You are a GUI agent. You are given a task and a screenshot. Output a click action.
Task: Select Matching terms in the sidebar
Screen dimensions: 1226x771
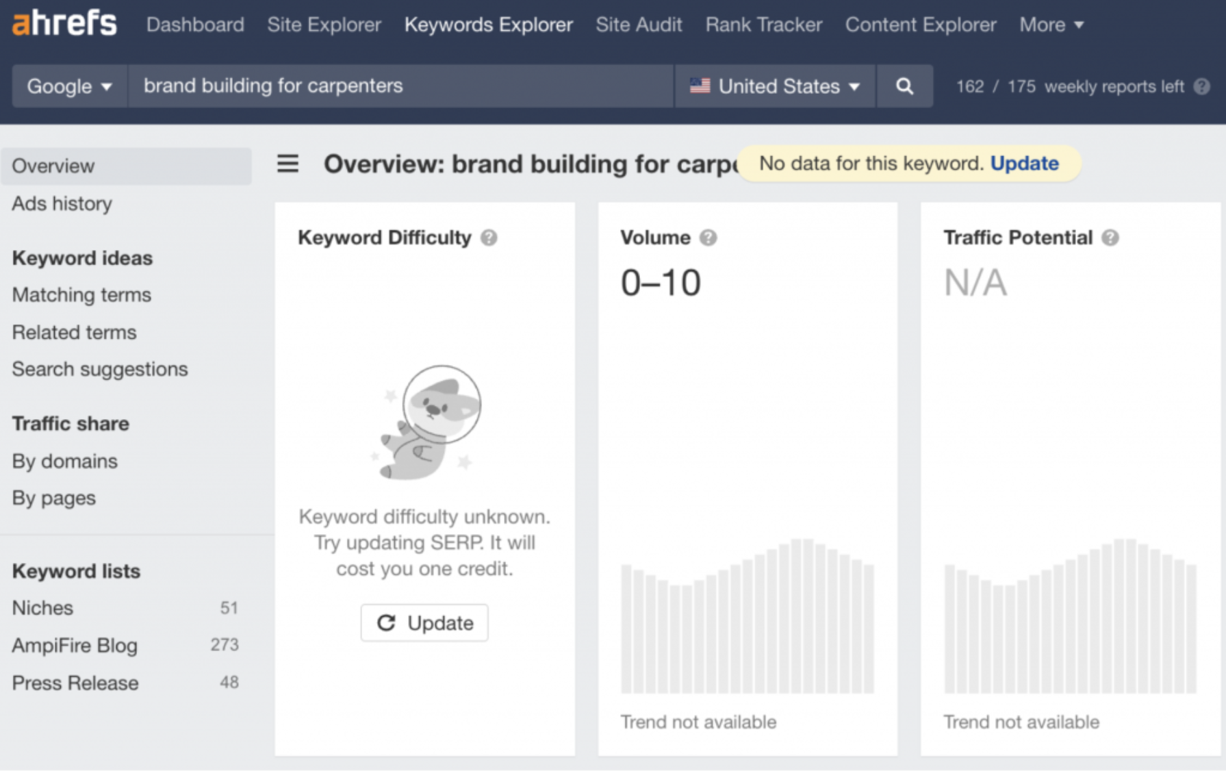click(x=81, y=295)
